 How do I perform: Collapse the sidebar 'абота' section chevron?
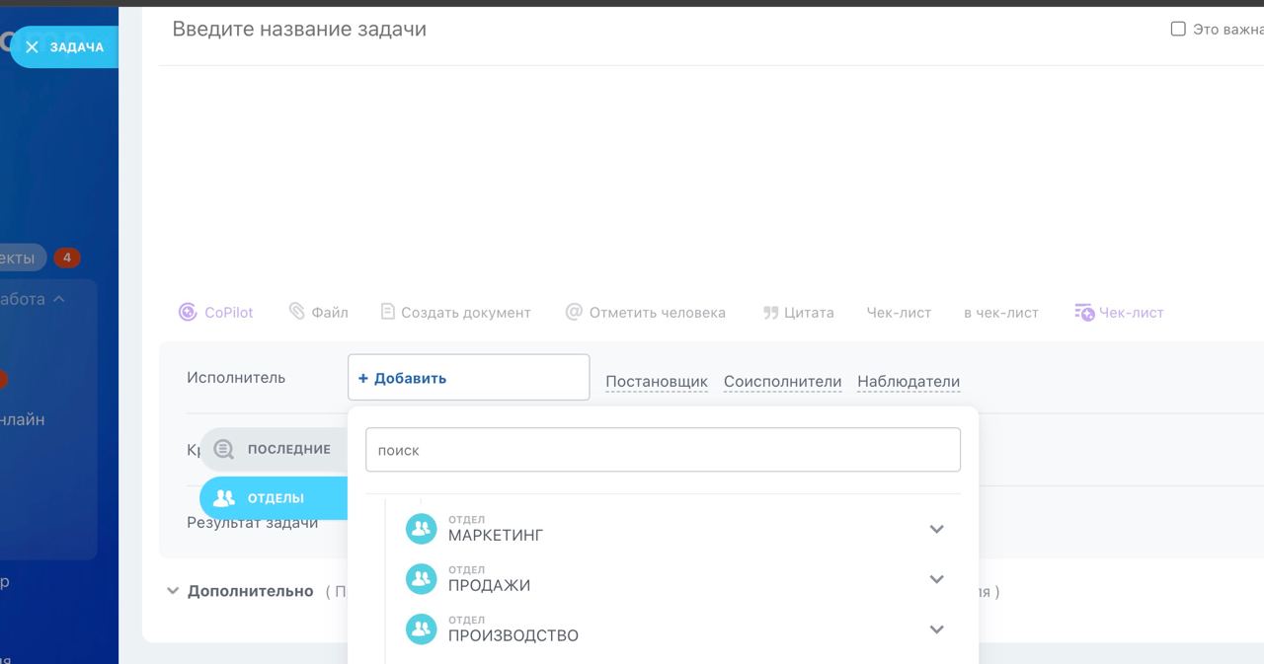[58, 299]
